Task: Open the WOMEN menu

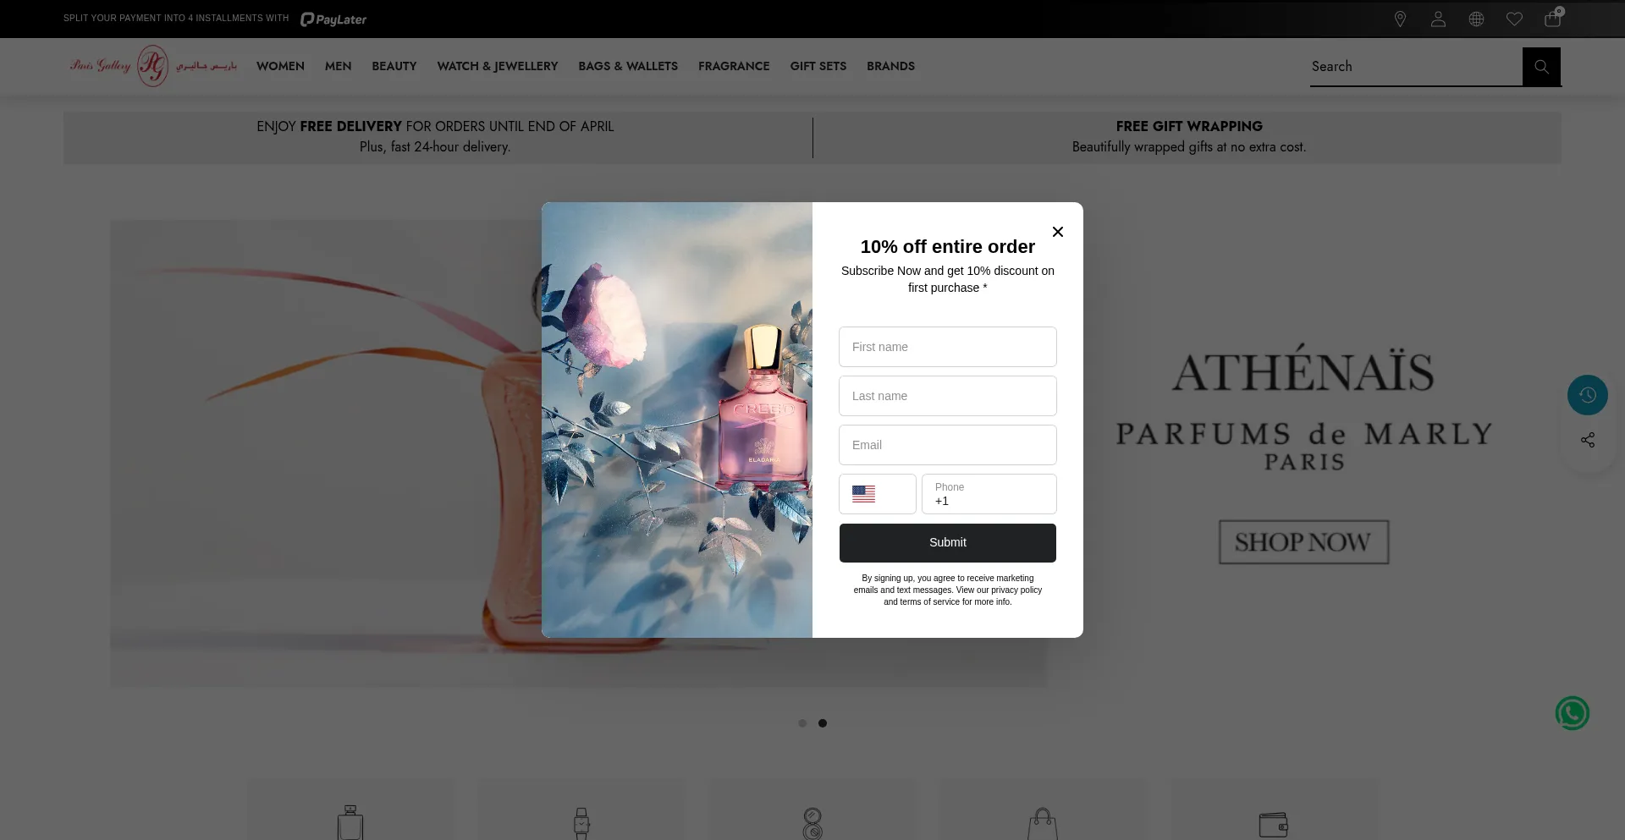Action: (x=280, y=66)
